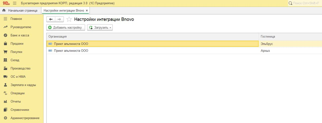Click the Администрирование gear icon
Image resolution: width=322 pixels, height=123 pixels.
coord(5,118)
